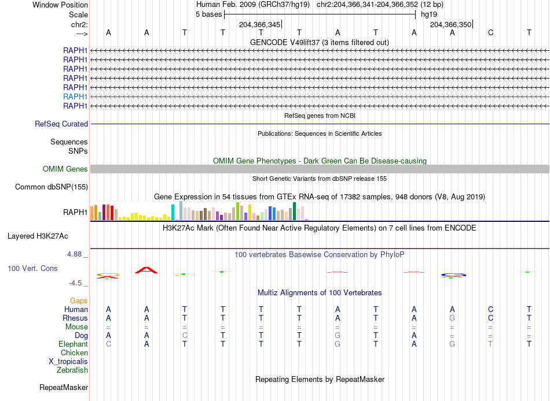Click the Dog alignment row label

click(x=81, y=336)
